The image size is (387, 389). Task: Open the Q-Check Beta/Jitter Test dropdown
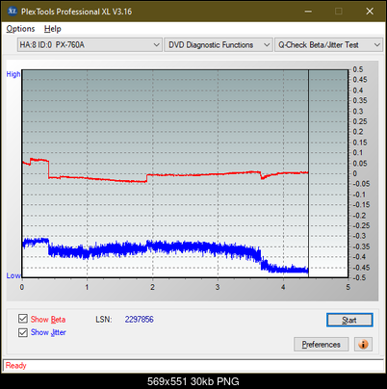(328, 45)
